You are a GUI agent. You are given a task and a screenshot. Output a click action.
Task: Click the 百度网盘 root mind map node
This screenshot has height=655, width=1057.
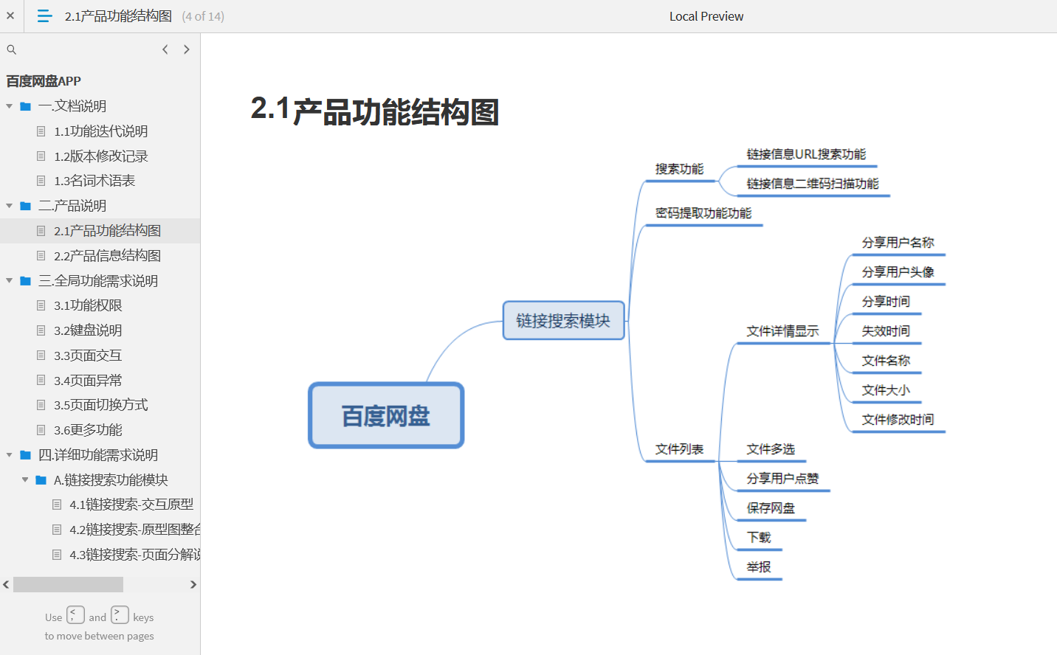(386, 415)
